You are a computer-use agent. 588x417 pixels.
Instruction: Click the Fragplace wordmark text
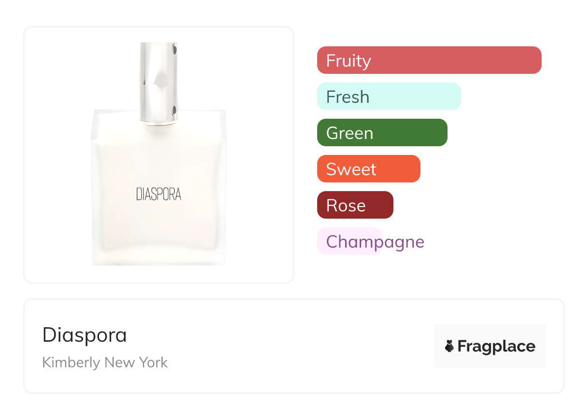click(496, 346)
